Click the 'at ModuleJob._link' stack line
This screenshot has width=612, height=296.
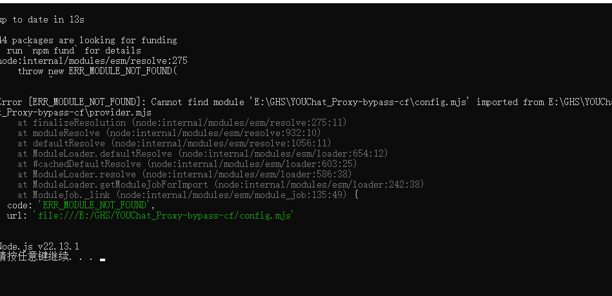coord(187,195)
